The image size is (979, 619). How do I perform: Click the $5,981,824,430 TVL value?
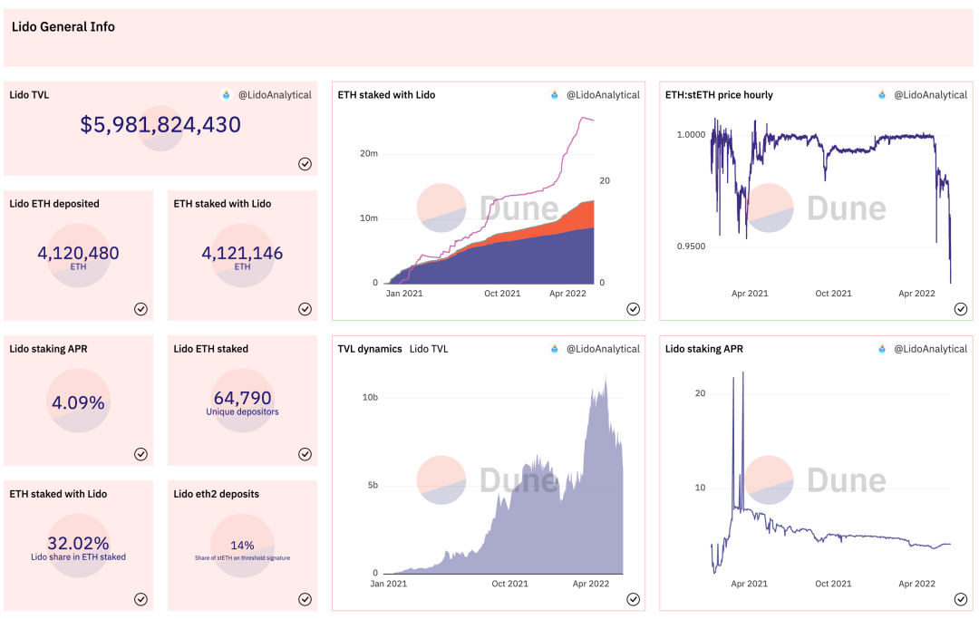[x=160, y=125]
